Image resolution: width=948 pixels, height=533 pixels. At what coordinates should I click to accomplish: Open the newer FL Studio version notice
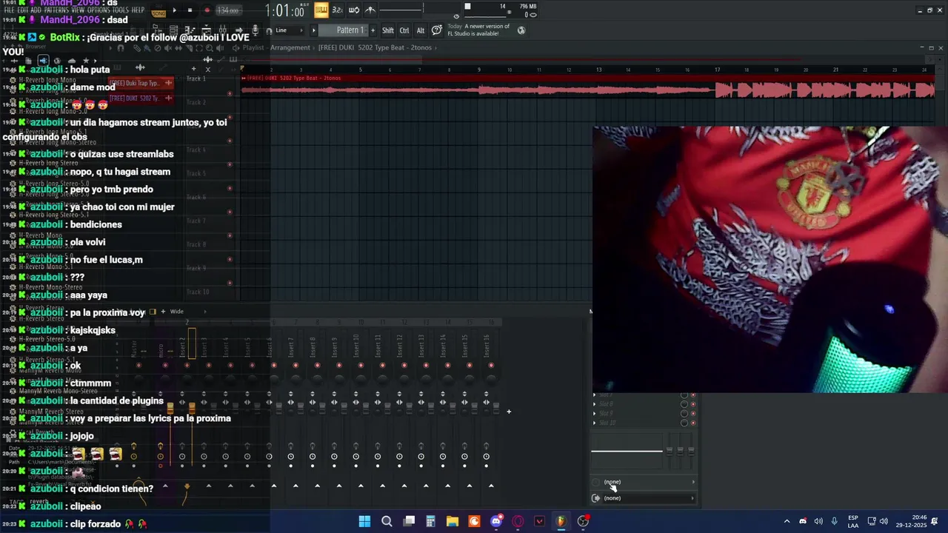[x=478, y=30]
